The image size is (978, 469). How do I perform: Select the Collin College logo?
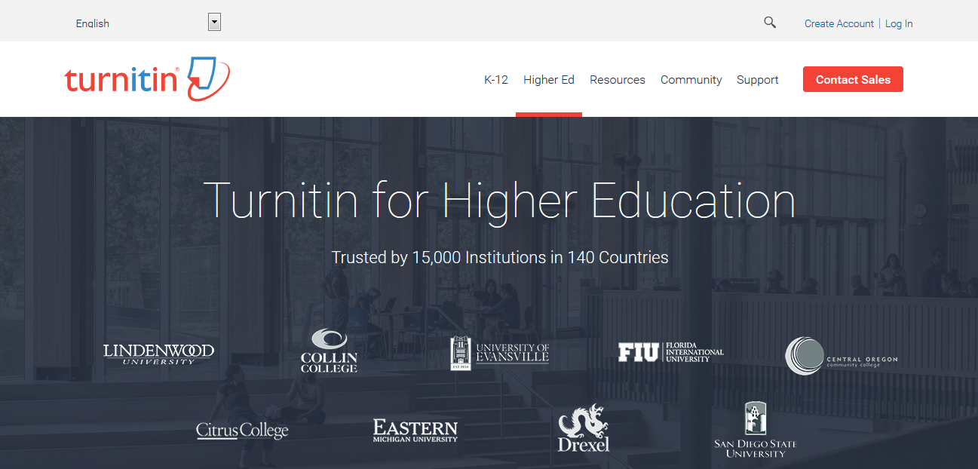pos(329,351)
